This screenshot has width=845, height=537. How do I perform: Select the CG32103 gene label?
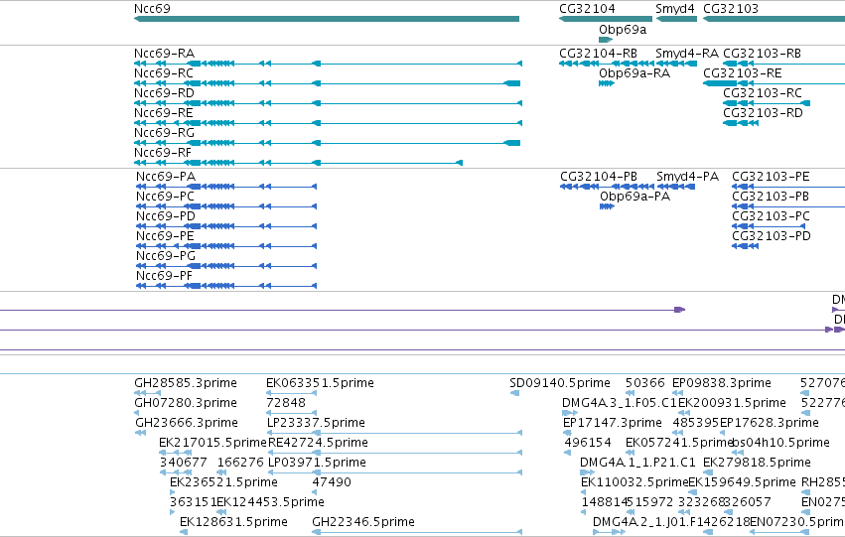(x=731, y=9)
